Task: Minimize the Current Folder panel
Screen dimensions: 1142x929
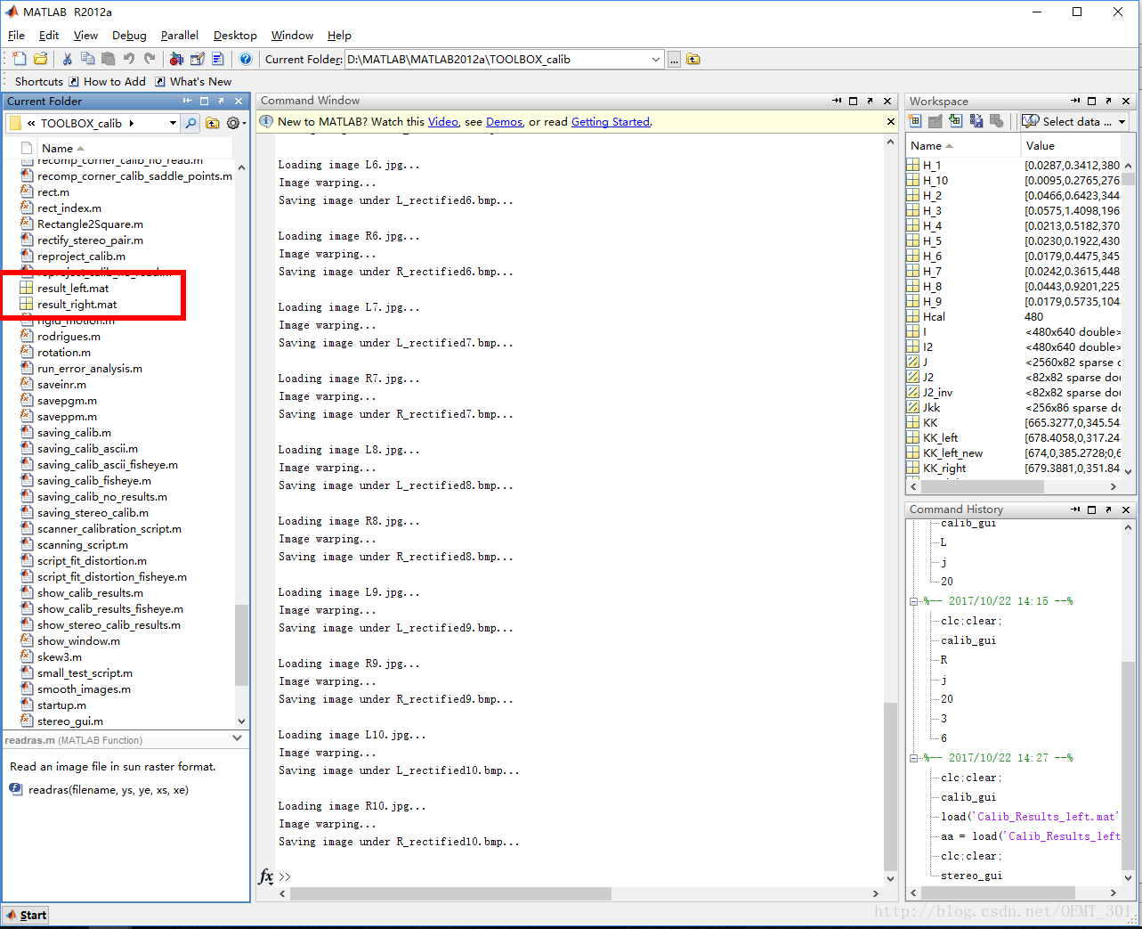Action: (x=187, y=101)
